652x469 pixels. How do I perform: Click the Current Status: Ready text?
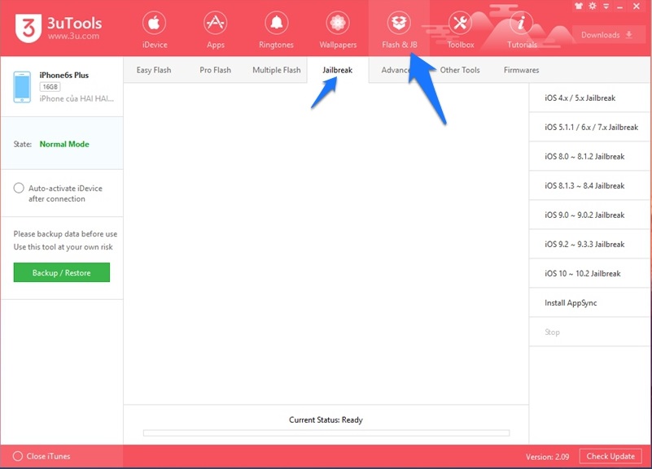(326, 419)
